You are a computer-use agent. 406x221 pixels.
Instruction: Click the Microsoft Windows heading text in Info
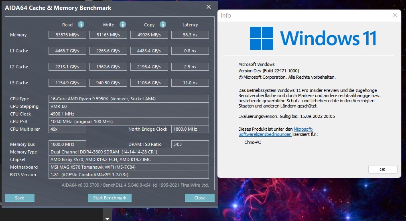[x=256, y=64]
